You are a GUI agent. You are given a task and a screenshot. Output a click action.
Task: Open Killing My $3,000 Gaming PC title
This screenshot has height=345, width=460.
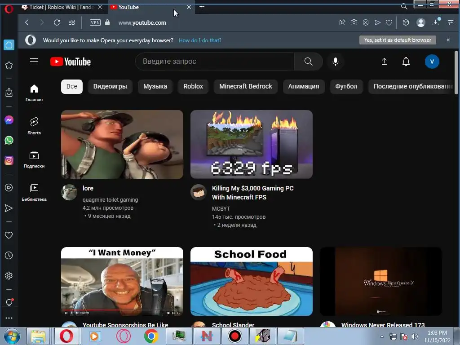point(253,193)
